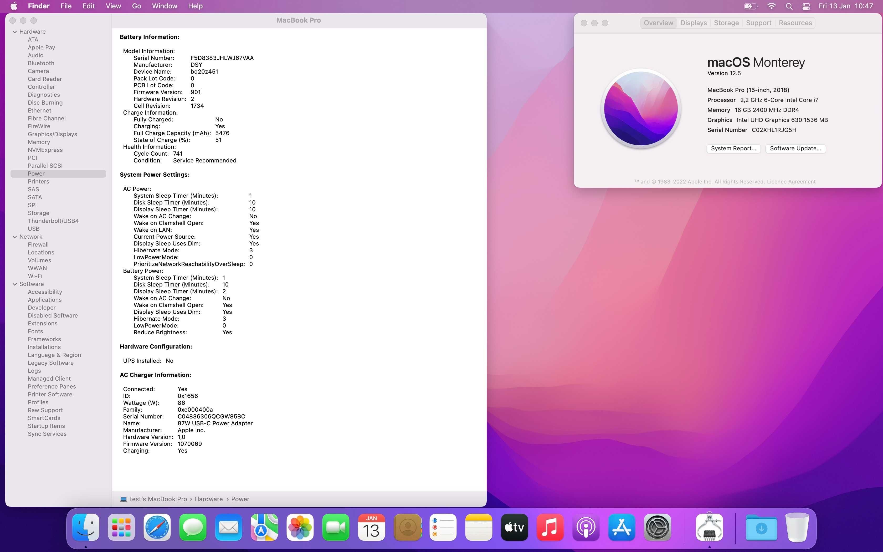
Task: Select NVMExpress in Hardware sidebar
Action: (x=45, y=150)
